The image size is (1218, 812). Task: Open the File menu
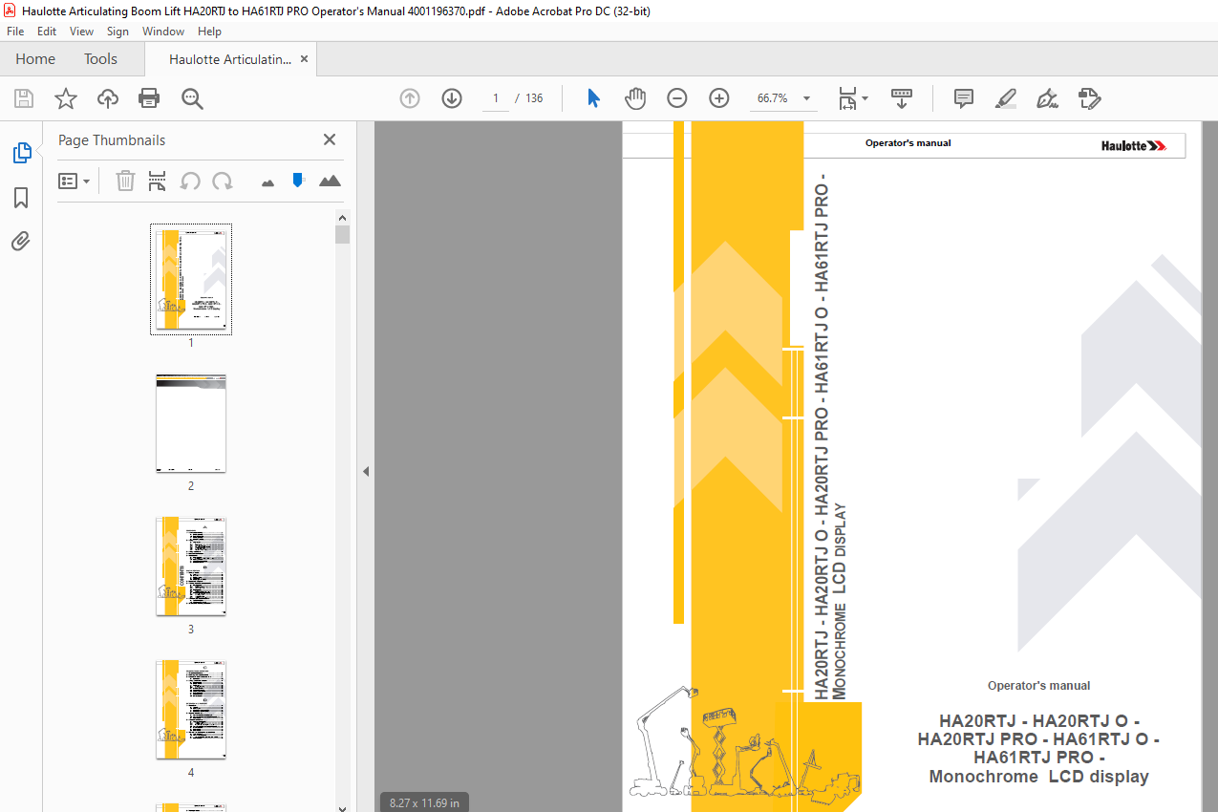click(15, 32)
